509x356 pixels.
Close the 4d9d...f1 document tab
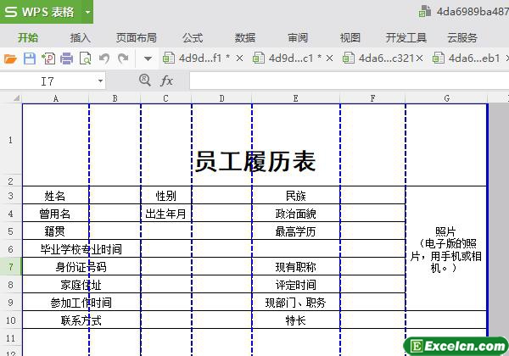[239, 58]
